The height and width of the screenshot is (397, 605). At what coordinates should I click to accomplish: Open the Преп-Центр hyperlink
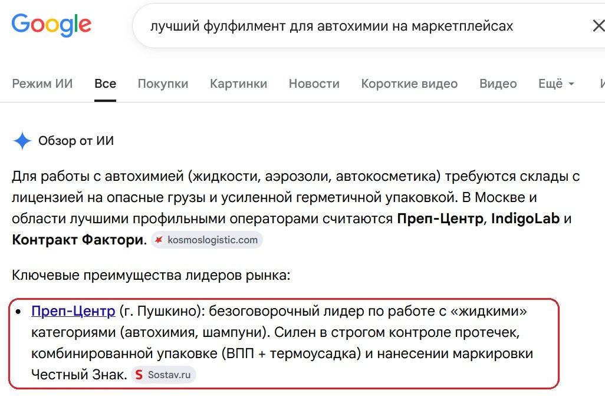tap(73, 310)
